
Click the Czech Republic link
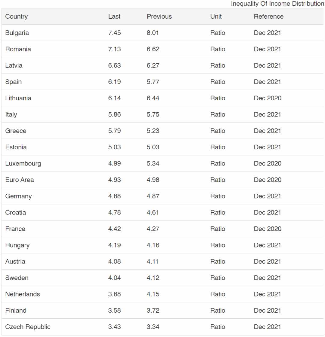pos(28,327)
